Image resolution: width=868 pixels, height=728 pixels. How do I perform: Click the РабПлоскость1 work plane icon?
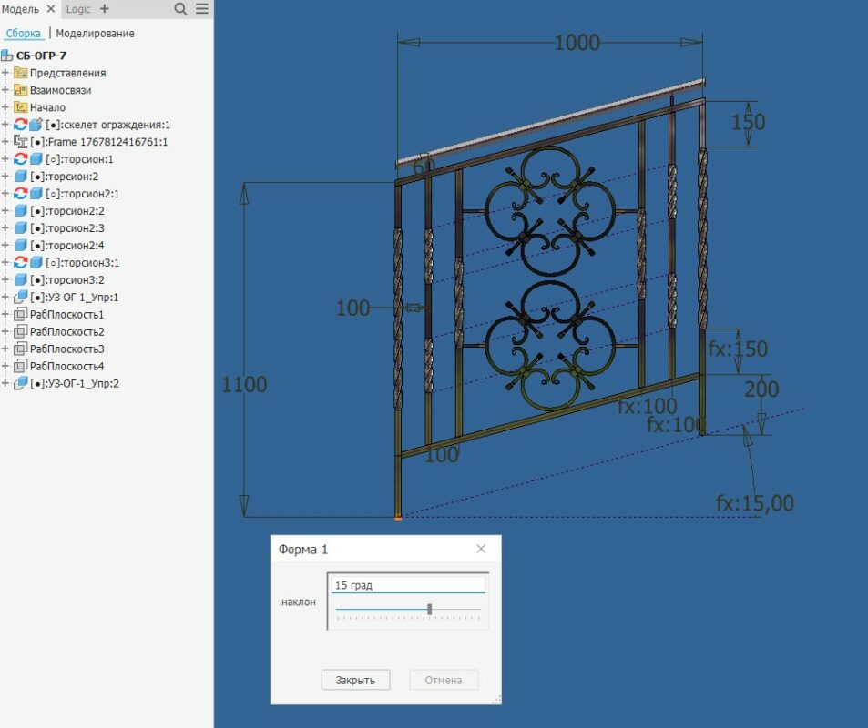20,315
